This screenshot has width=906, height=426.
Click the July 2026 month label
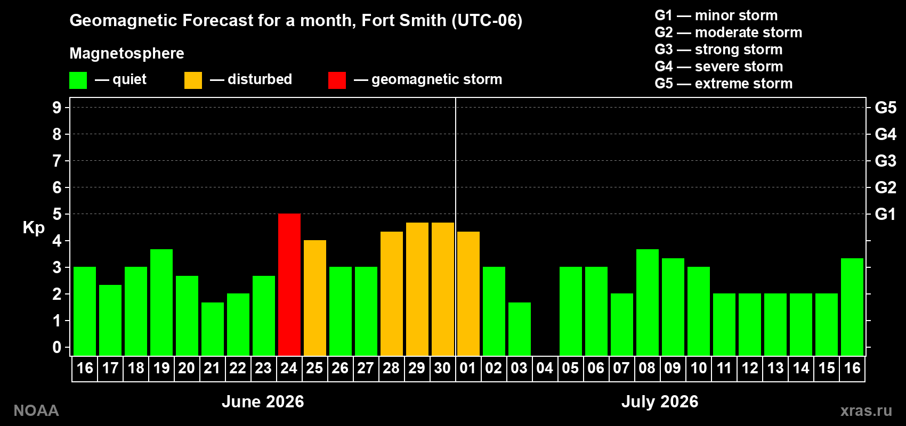coord(660,402)
